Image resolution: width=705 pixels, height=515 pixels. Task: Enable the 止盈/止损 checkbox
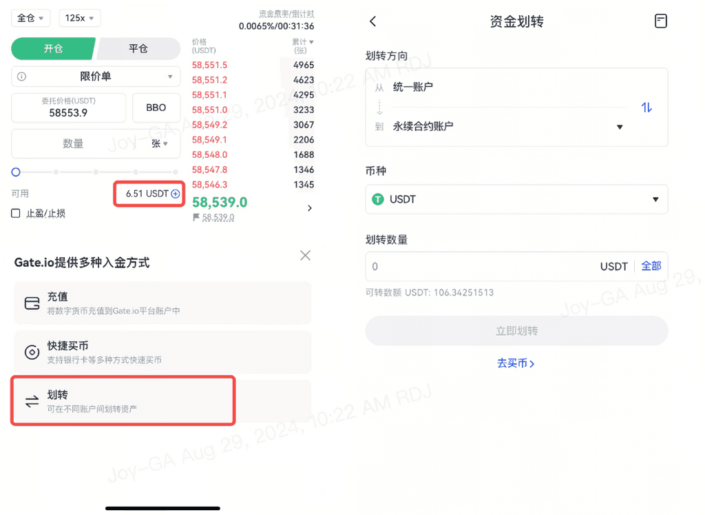[x=16, y=214]
